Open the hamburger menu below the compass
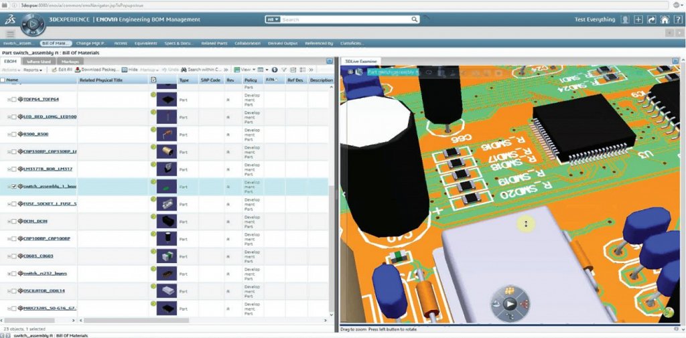This screenshot has width=686, height=338. [x=11, y=33]
